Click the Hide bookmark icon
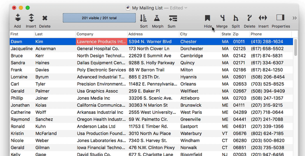Image resolution: width=305 pixels, height=156 pixels. 207,18
